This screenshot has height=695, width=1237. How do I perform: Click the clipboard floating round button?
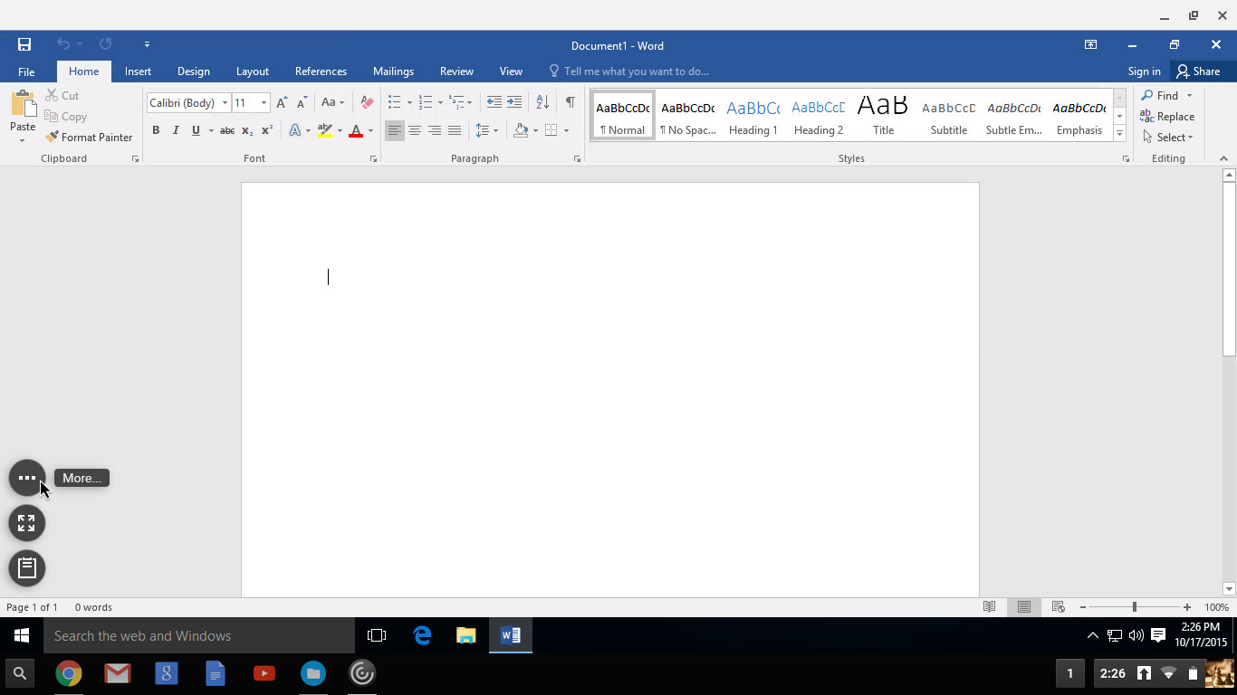coord(27,568)
